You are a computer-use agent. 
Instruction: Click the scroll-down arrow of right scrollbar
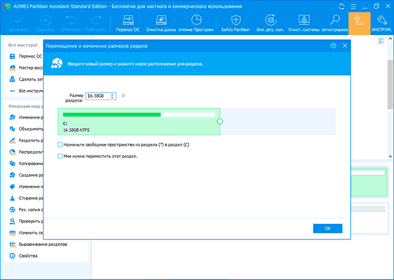tap(390, 156)
